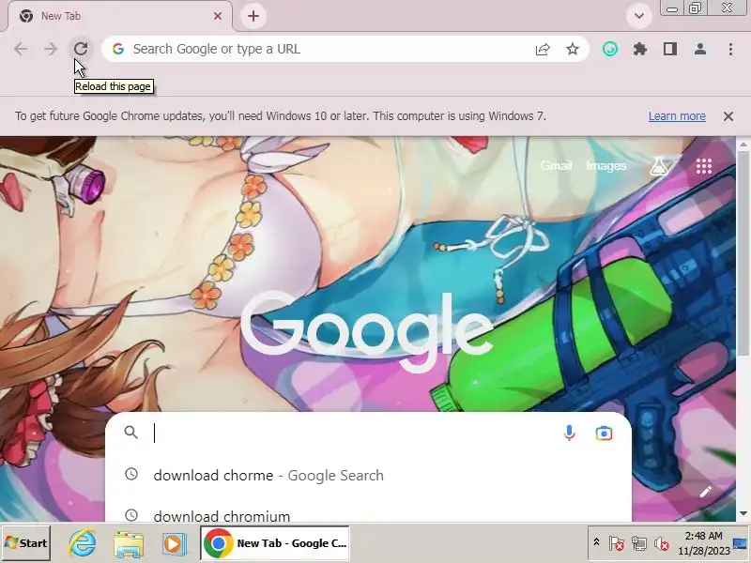Customize this page with pencil icon
Viewport: 751px width, 563px height.
click(706, 492)
